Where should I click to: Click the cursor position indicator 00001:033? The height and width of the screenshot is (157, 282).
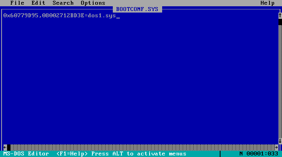[x=262, y=154]
